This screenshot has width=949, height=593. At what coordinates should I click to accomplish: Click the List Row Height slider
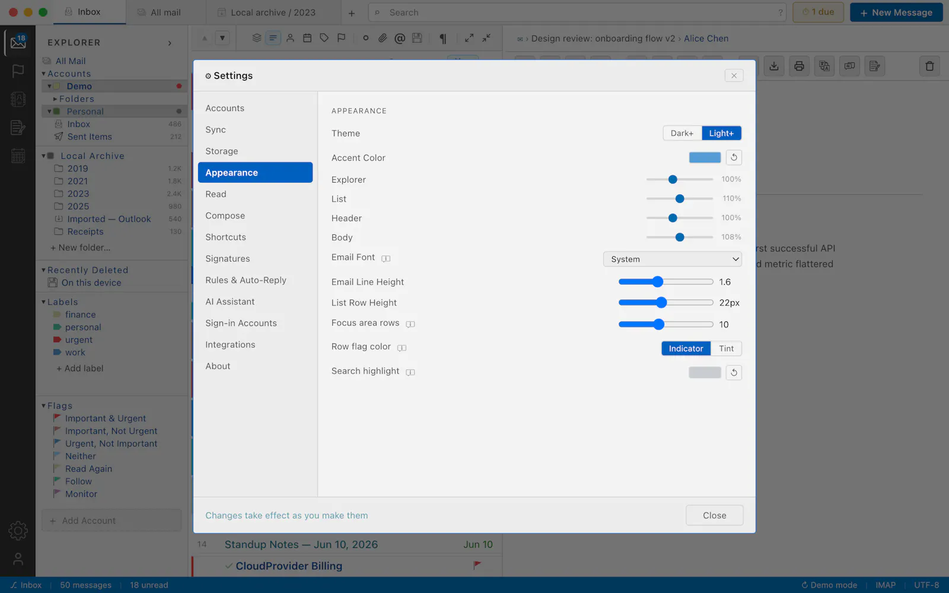point(665,302)
